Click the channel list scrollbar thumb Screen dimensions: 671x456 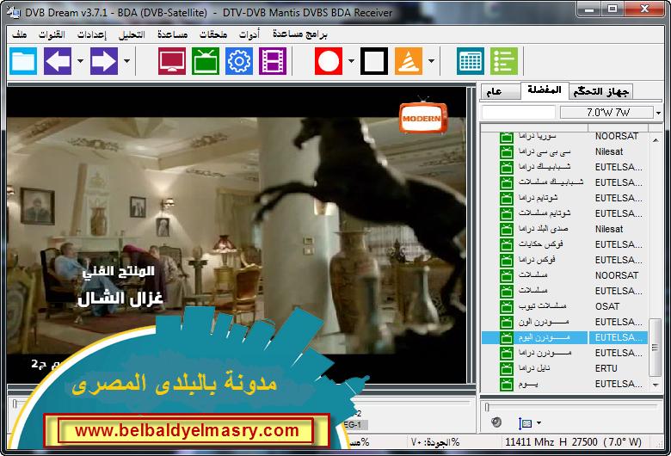click(x=656, y=348)
